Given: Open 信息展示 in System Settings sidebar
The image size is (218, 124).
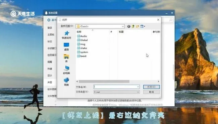Looking at the screenshot, I should (x=52, y=55).
